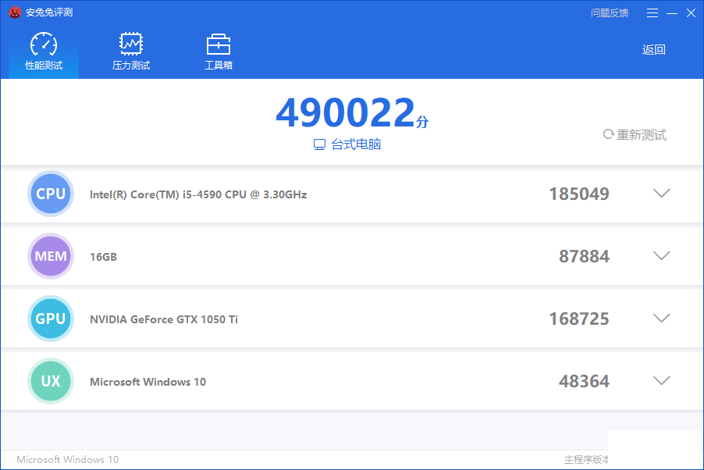The height and width of the screenshot is (470, 704).
Task: Click the Intel Core i5-4590 CPU name
Action: (x=198, y=194)
